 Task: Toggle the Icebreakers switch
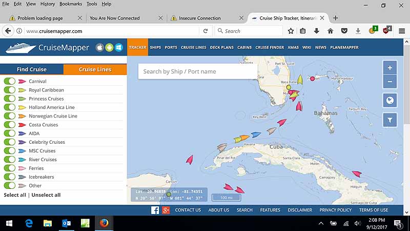click(x=10, y=177)
